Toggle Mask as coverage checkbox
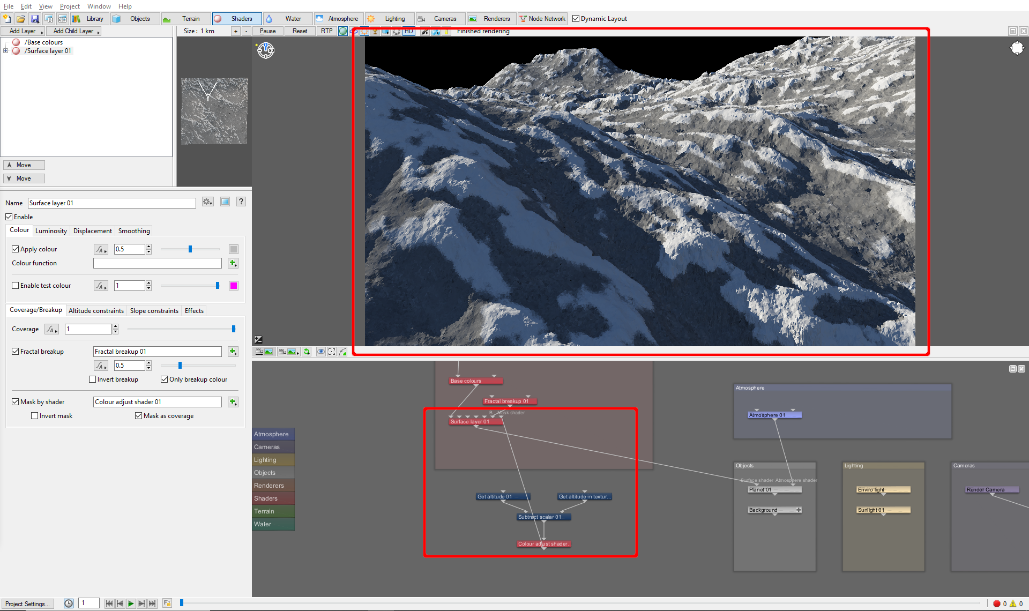 [x=139, y=416]
